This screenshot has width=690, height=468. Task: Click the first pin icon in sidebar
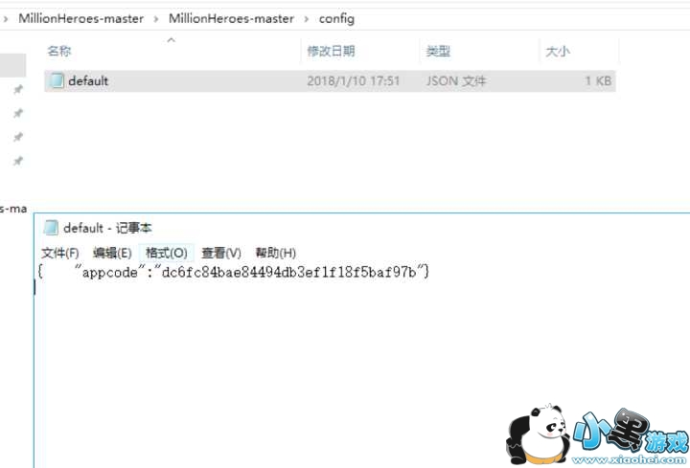point(18,90)
